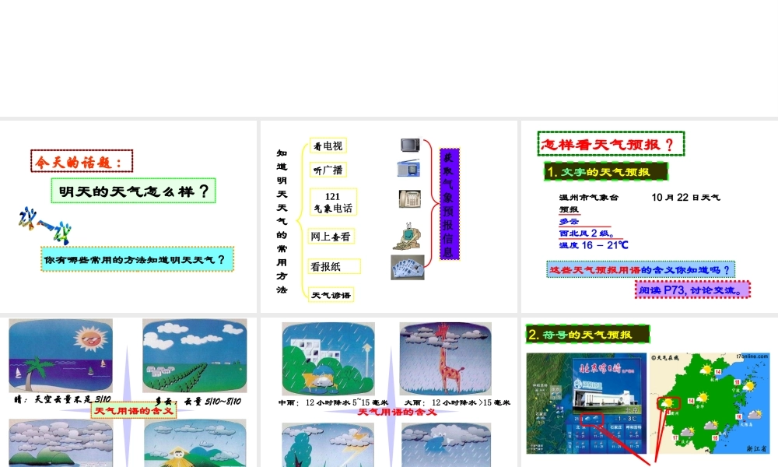Click the cyan 你有哪些常用的方法知道明天天气? box
Viewport: 778px width, 467px height.
tap(138, 259)
